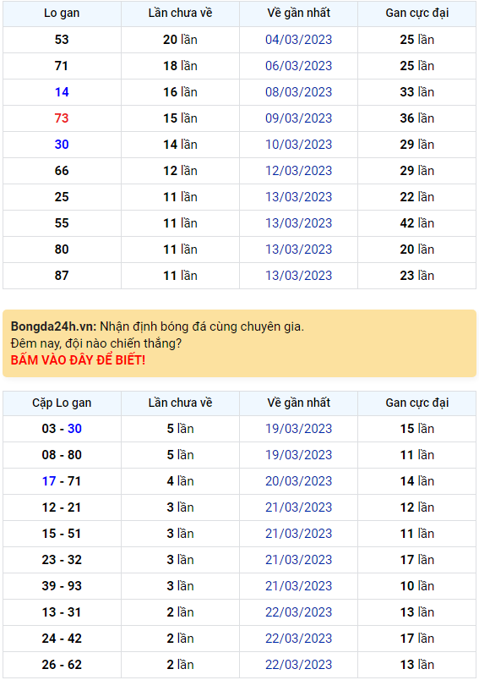Open 20/03/2023 date link
Image resolution: width=479 pixels, height=680 pixels.
pyautogui.click(x=298, y=481)
